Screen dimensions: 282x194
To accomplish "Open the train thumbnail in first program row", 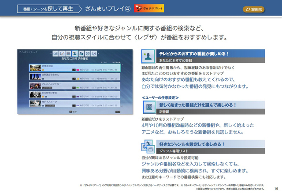I will (x=35, y=68).
